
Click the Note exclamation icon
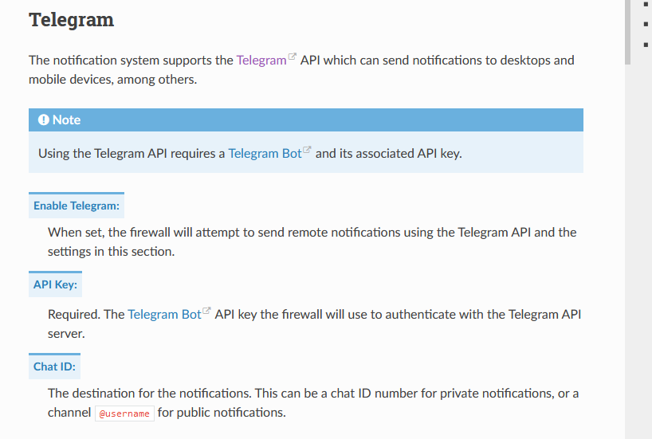(44, 120)
